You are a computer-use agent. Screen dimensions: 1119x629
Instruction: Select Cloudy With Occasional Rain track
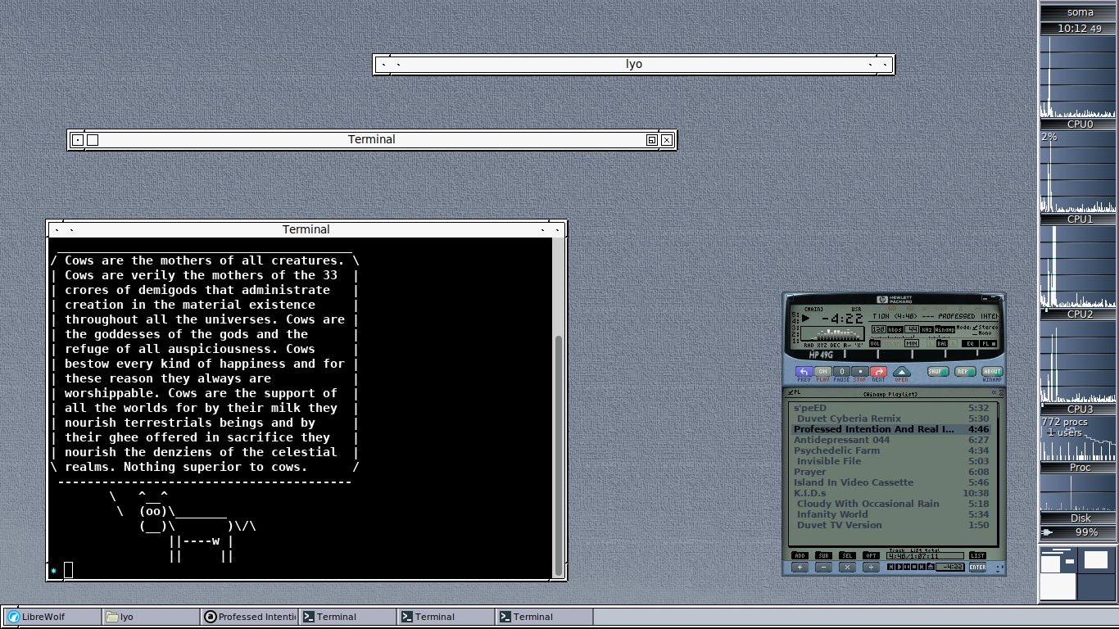point(891,504)
